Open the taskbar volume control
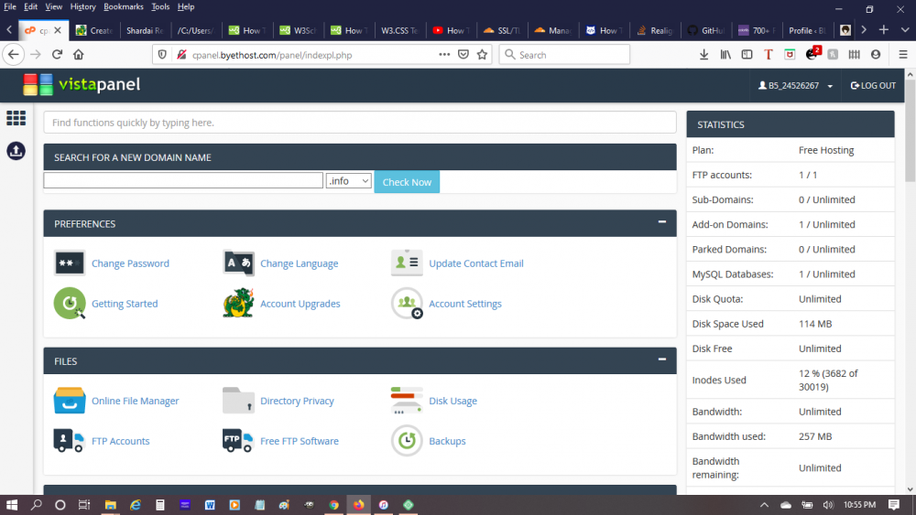The width and height of the screenshot is (916, 515). [828, 505]
